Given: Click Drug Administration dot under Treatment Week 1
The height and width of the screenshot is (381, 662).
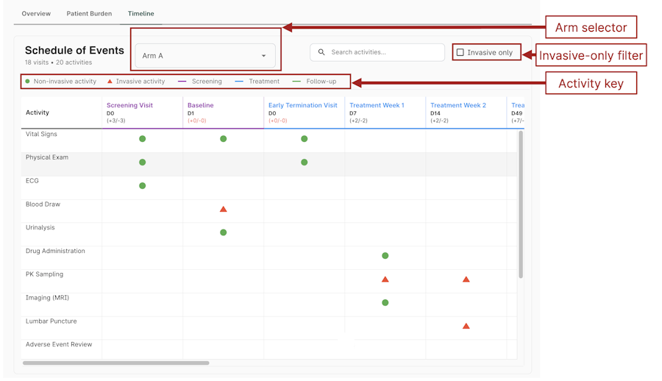Looking at the screenshot, I should 385,255.
